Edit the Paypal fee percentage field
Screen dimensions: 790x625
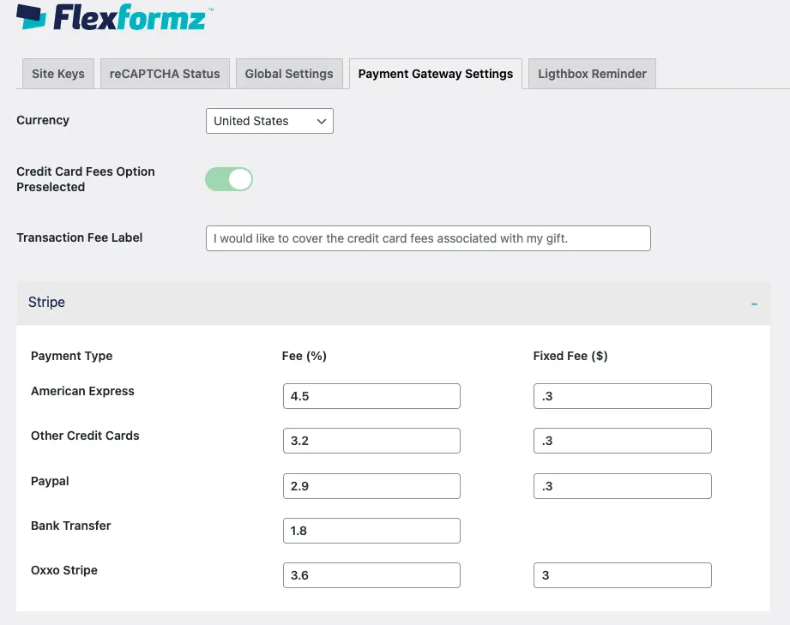371,486
